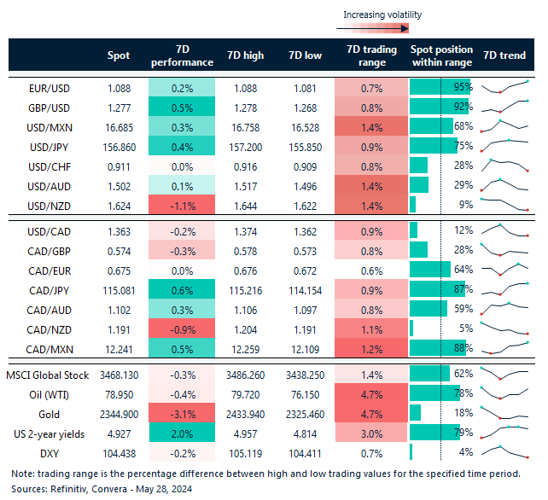
Task: Click the Oil (WTI) 4.7% trading range cell
Action: (370, 393)
